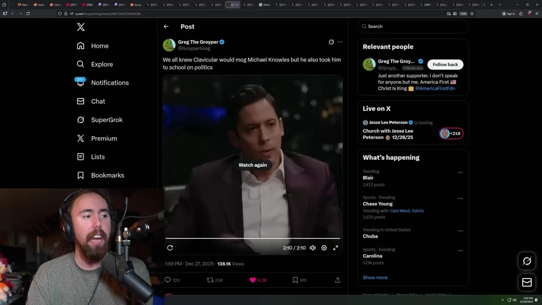Click the 150% zoom level indicator
The width and height of the screenshot is (542, 305).
(x=463, y=14)
